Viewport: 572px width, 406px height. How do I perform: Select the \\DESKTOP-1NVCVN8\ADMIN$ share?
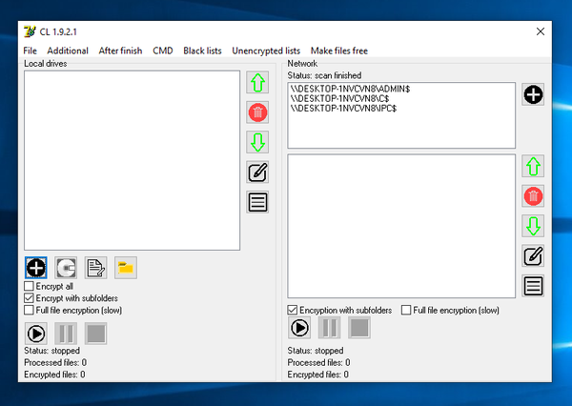pyautogui.click(x=350, y=89)
